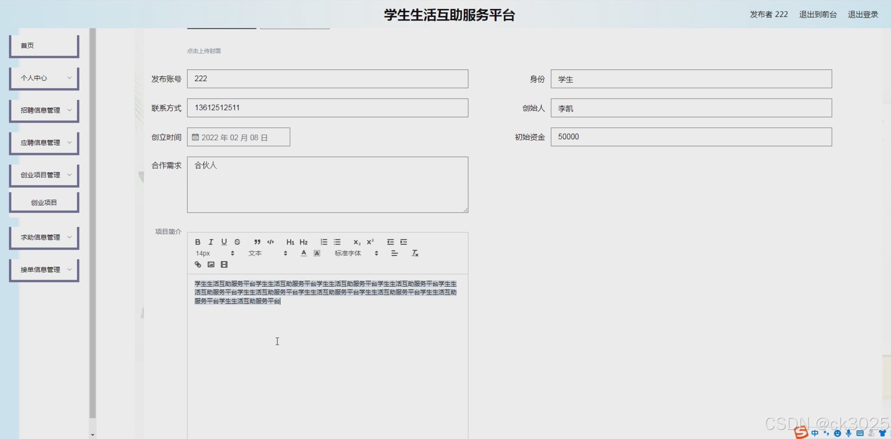Open the 标准字体 font family dropdown
Image resolution: width=891 pixels, height=439 pixels.
click(x=356, y=253)
